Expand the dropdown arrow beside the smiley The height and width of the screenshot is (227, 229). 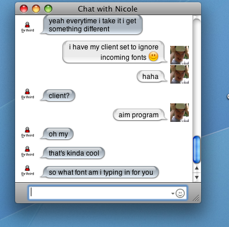coord(173,193)
